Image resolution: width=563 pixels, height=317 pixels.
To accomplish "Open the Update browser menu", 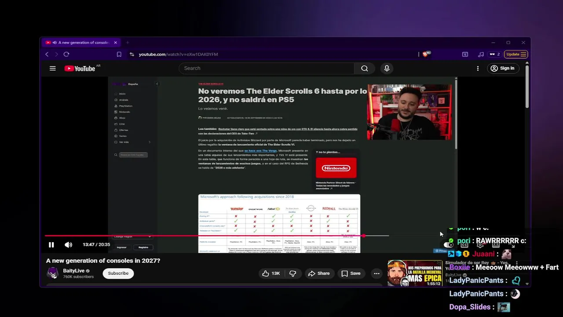I will (x=516, y=54).
